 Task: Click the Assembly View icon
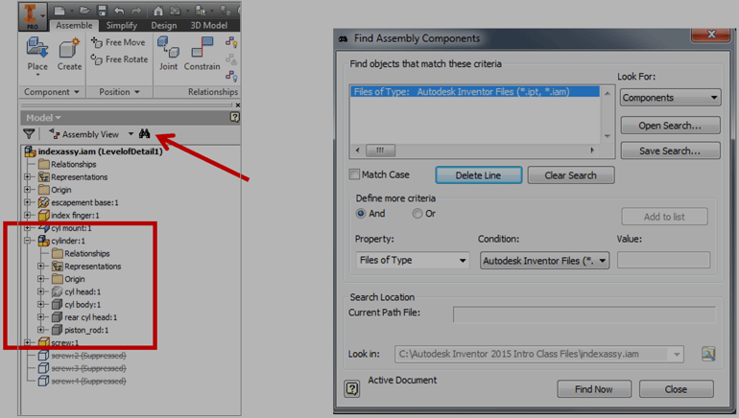(55, 134)
